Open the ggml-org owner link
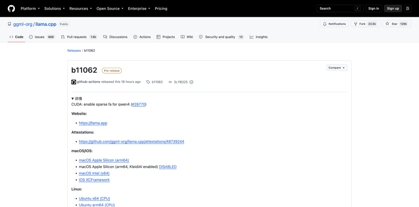This screenshot has height=207, width=419. (23, 24)
